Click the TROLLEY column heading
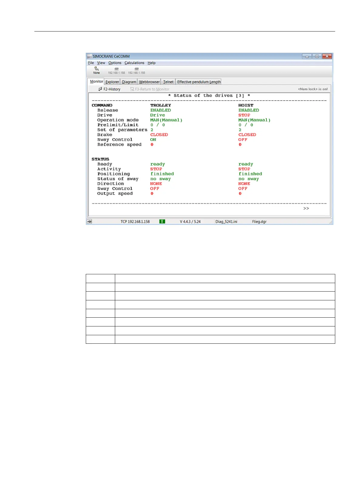361x481 pixels. pos(161,105)
